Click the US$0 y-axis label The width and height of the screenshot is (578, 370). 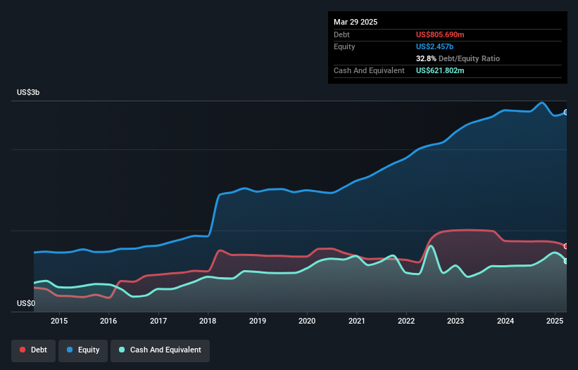tap(26, 303)
